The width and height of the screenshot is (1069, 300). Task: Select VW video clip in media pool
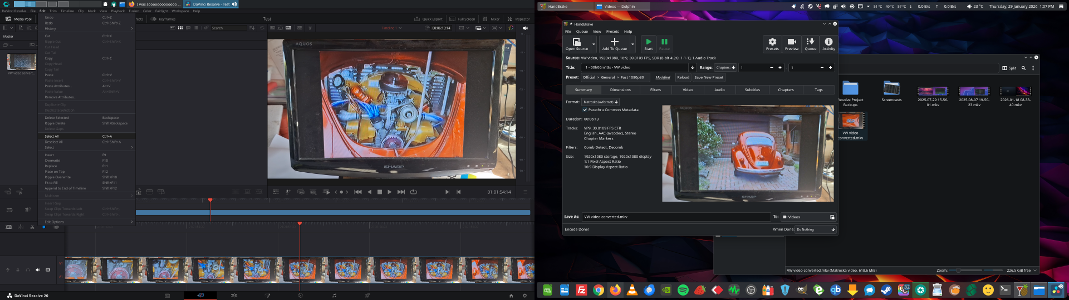coord(22,63)
